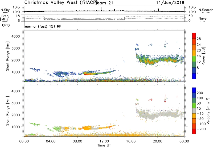Screen dimensions: 213x147
Task: Click the '00:00' label at the end of the time axis
Action: tap(184, 141)
